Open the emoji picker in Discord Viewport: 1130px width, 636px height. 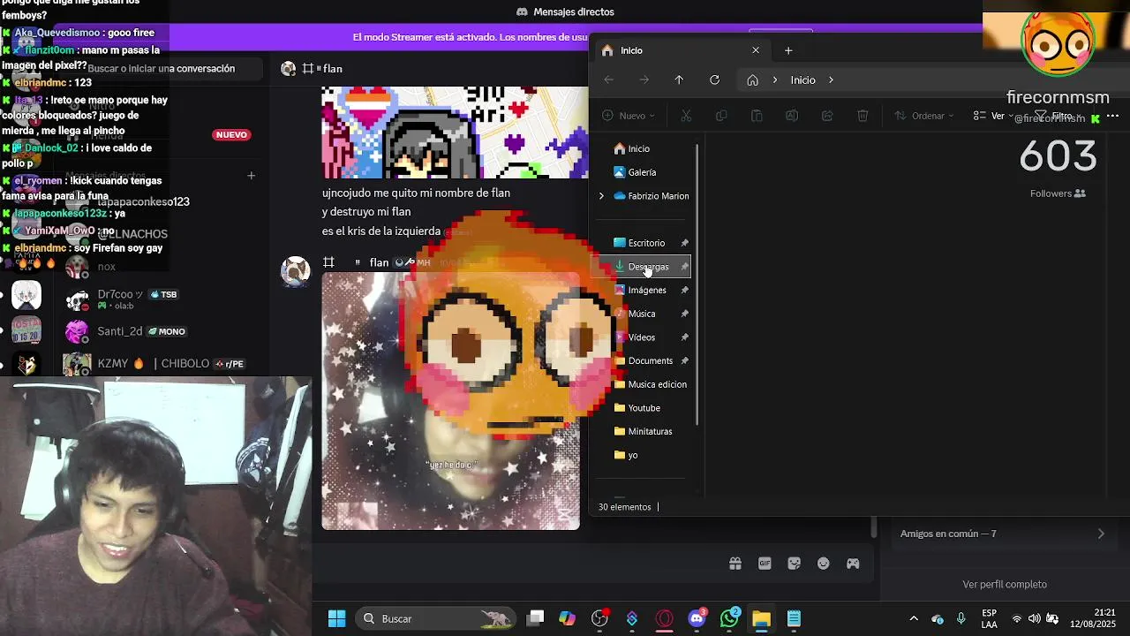pyautogui.click(x=824, y=564)
